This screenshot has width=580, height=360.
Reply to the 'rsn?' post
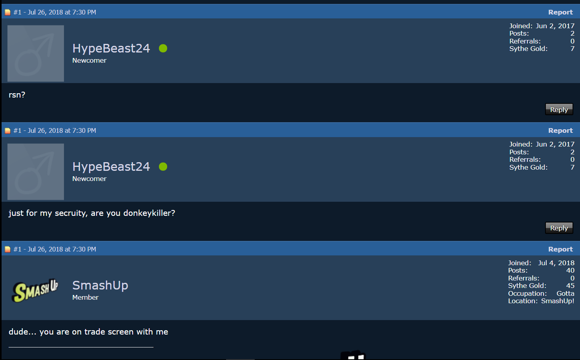click(x=559, y=109)
